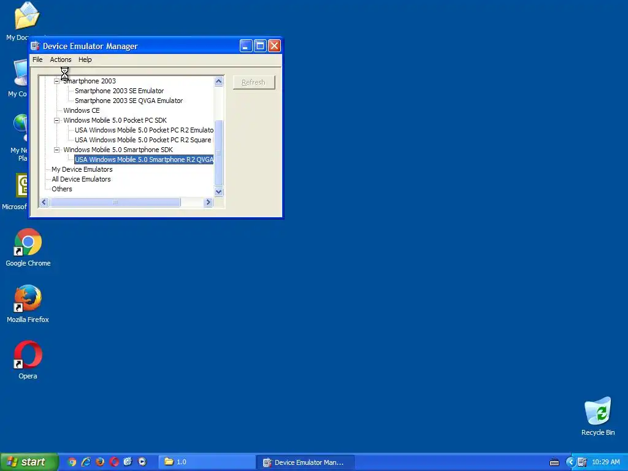Expand hidden system tray icons arrow
Viewport: 628px width, 471px height.
[x=570, y=462]
